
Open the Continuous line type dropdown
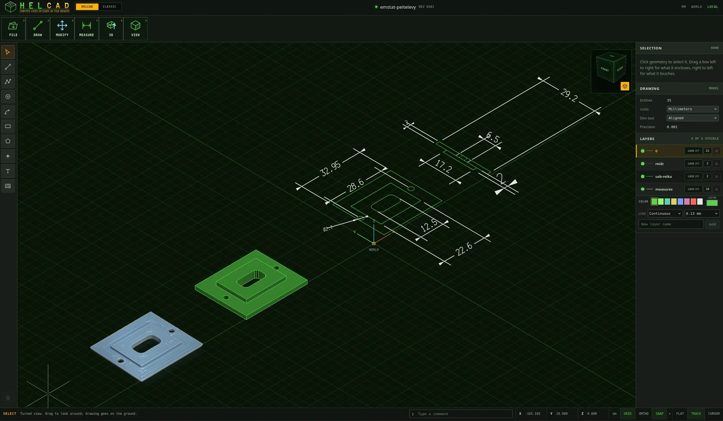[665, 214]
